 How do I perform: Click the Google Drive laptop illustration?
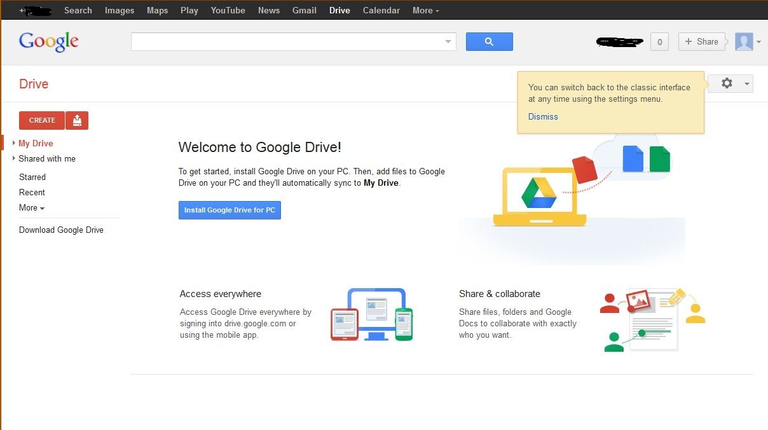(x=539, y=197)
